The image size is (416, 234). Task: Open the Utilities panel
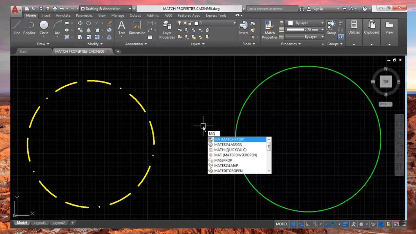354,32
